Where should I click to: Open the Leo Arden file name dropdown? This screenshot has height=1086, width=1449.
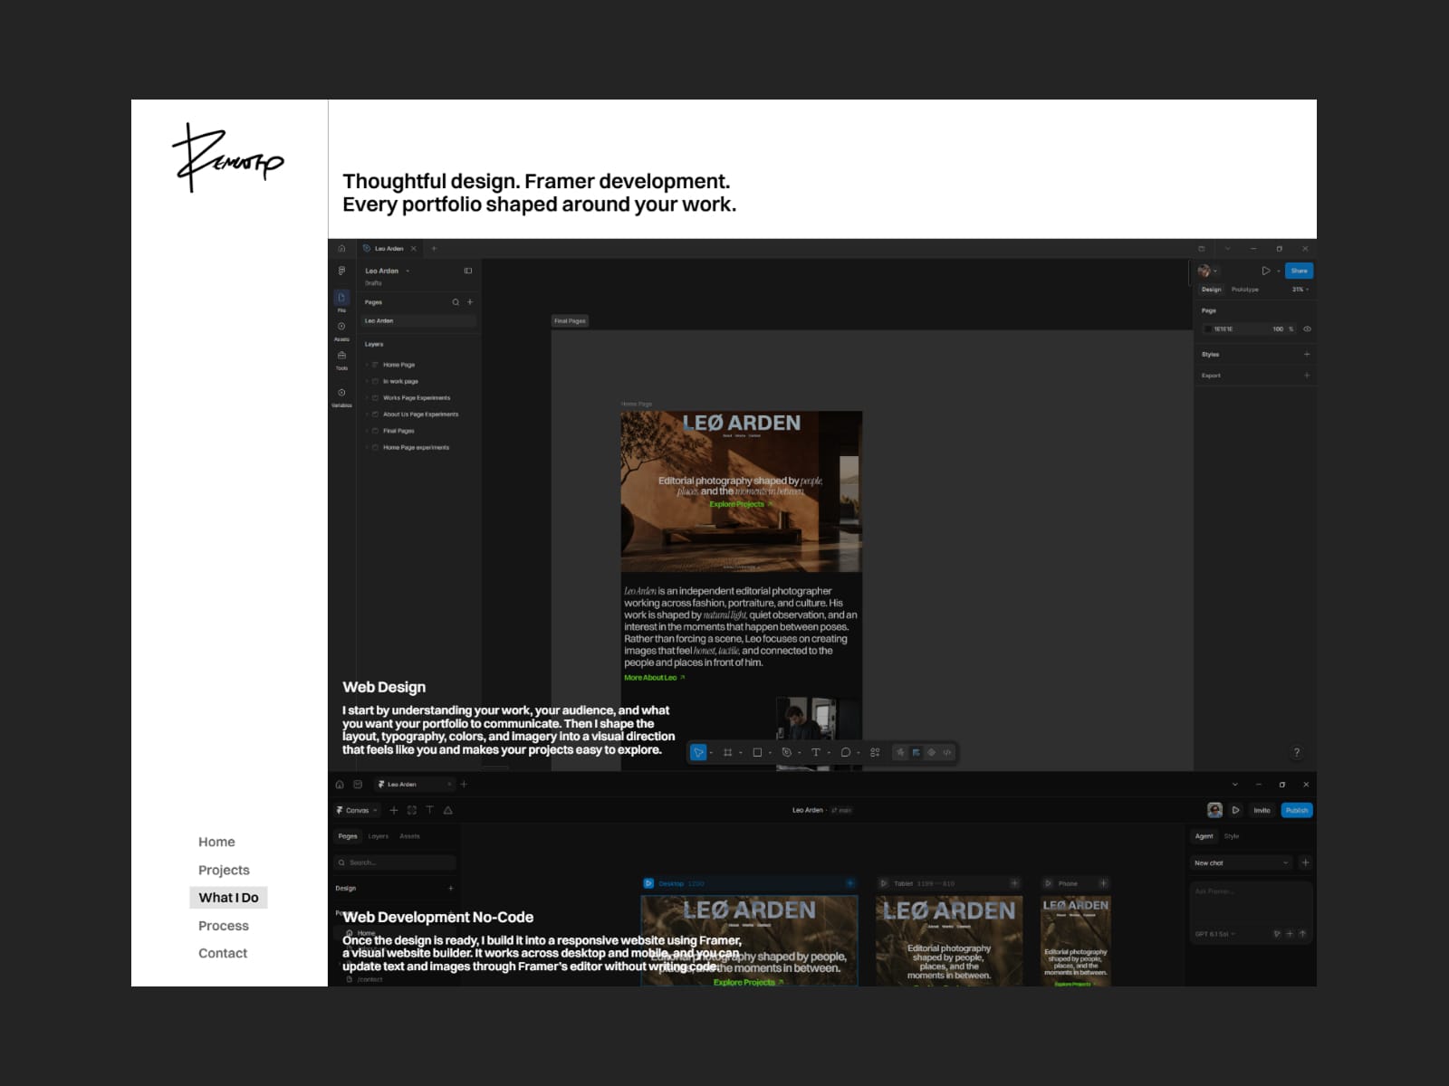click(408, 271)
